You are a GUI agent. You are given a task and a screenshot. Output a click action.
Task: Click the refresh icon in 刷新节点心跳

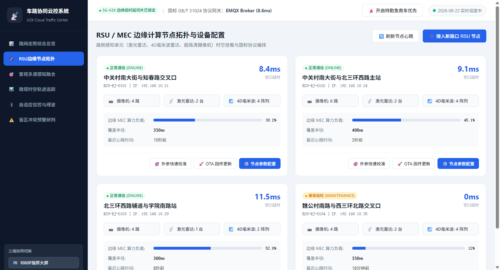point(381,36)
